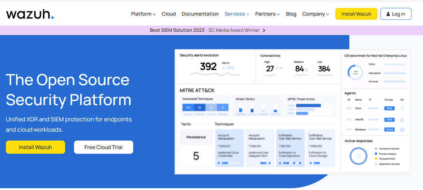The image size is (423, 190).
Task: Click the High vulnerabilities value 27
Action: click(x=270, y=69)
